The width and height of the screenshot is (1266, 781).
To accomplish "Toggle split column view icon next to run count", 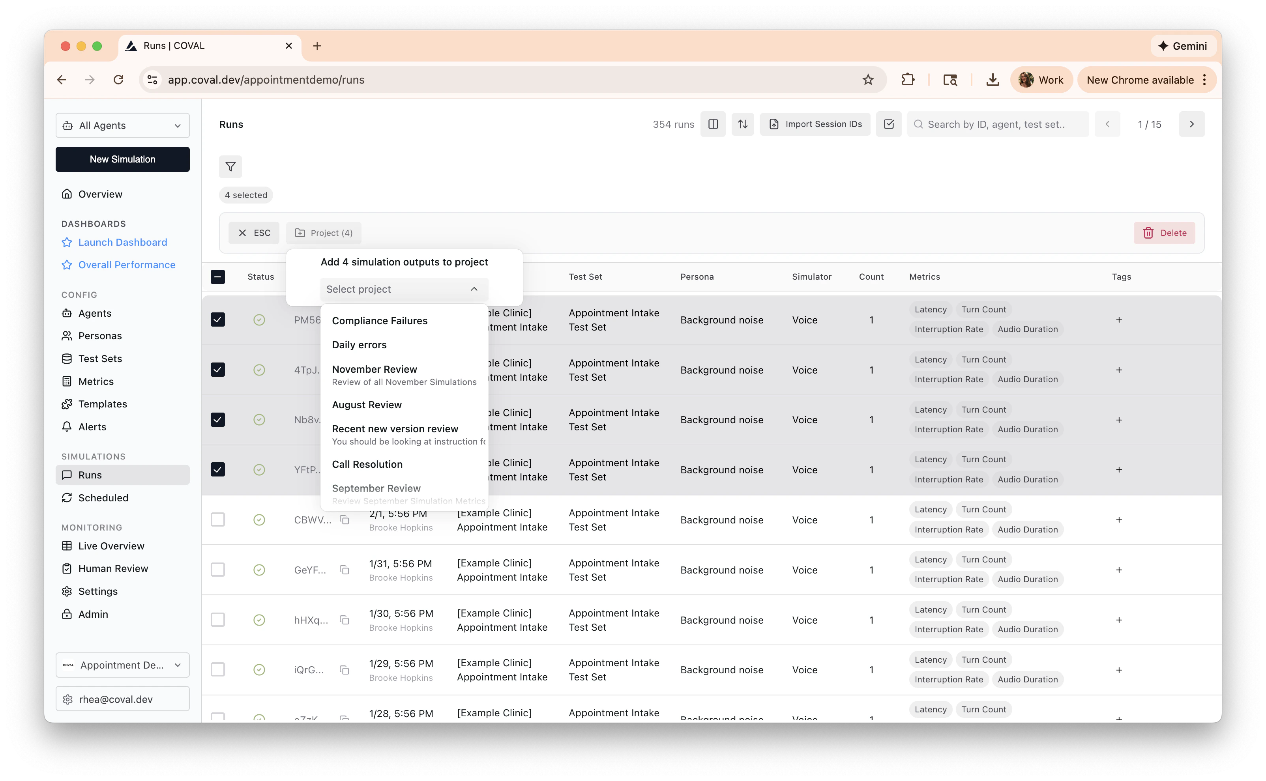I will pos(713,124).
